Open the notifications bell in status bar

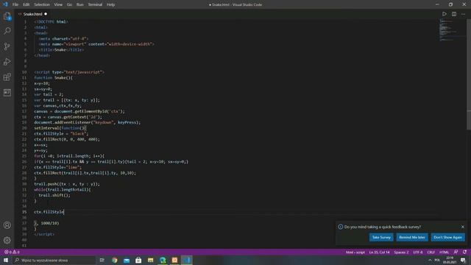click(464, 252)
